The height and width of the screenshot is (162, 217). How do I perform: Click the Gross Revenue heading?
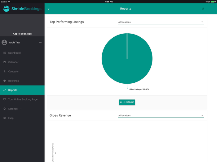pyautogui.click(x=60, y=115)
